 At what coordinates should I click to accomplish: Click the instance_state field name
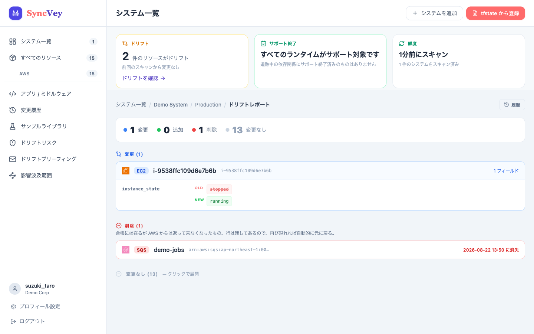tap(141, 189)
